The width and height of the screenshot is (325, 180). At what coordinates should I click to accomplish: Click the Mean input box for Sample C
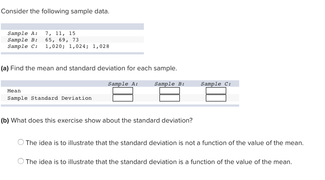(x=216, y=91)
